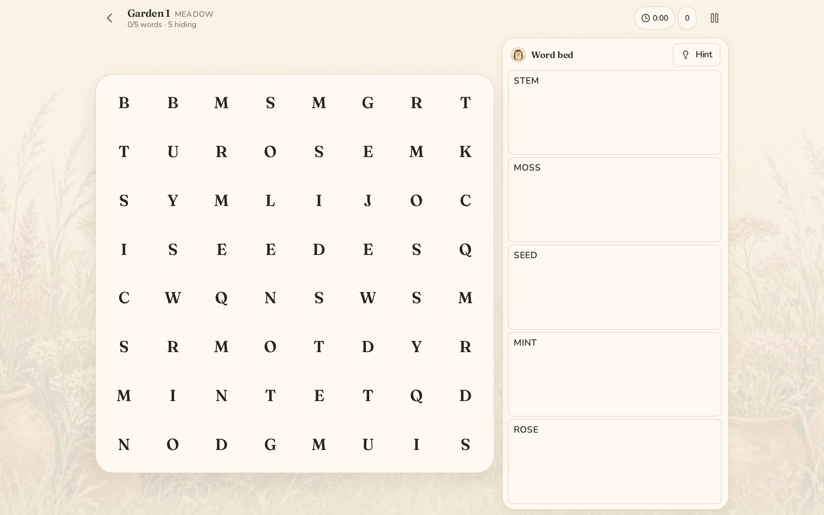824x515 pixels.
Task: Click letter K in the grid
Action: click(465, 152)
